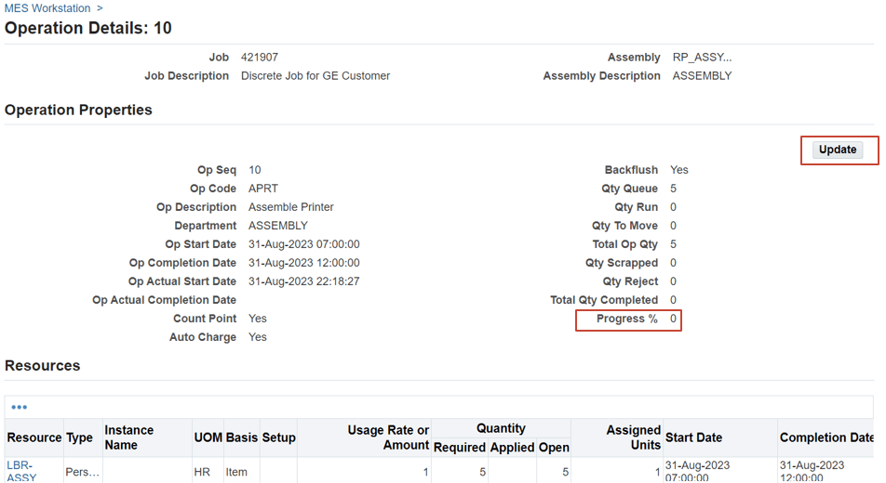Select the 'Discrete Job for GE Customer' text

tap(315, 75)
